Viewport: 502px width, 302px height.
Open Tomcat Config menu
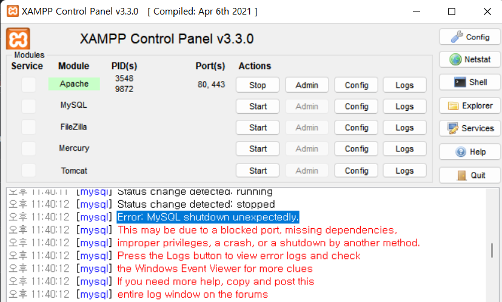click(x=356, y=171)
